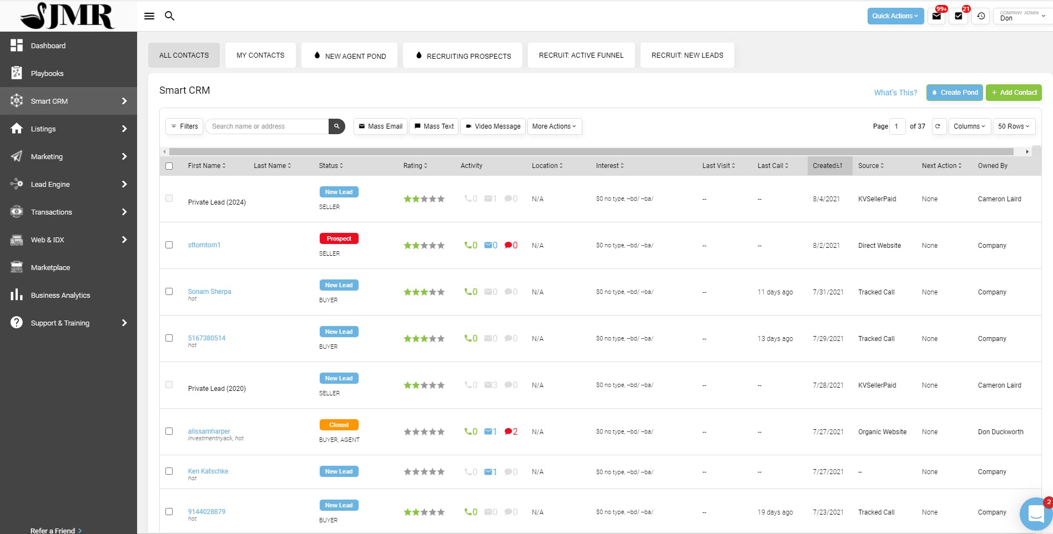
Task: Expand the Lead Engine submenu arrow
Action: click(x=124, y=184)
